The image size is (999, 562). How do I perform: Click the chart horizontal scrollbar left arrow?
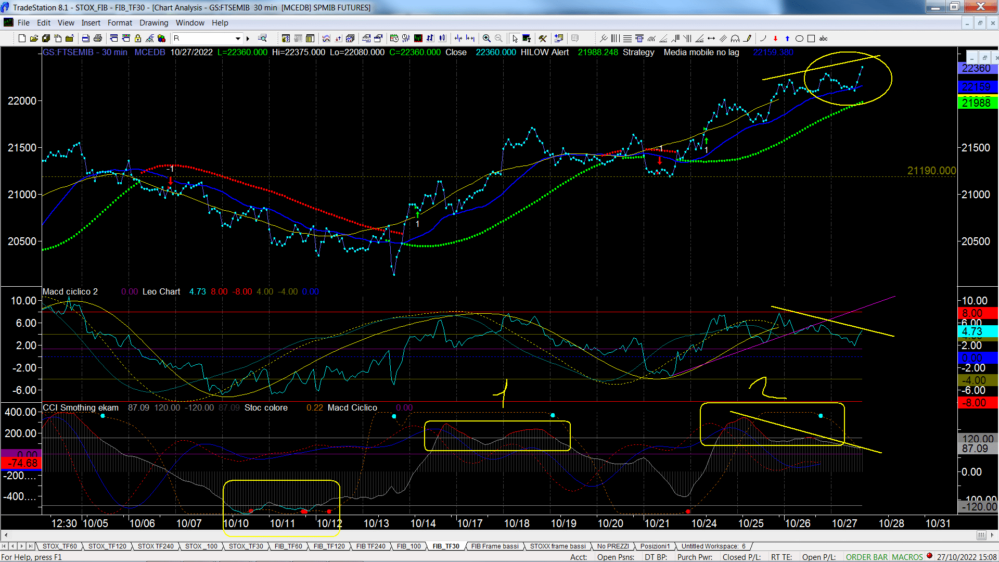[6, 535]
